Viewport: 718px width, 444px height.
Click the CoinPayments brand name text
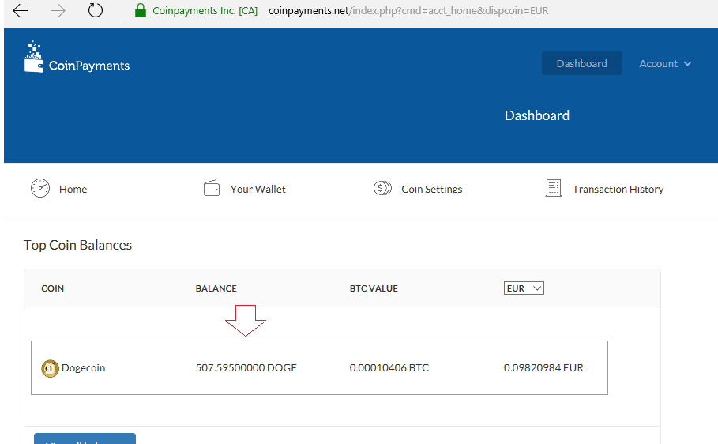88,66
